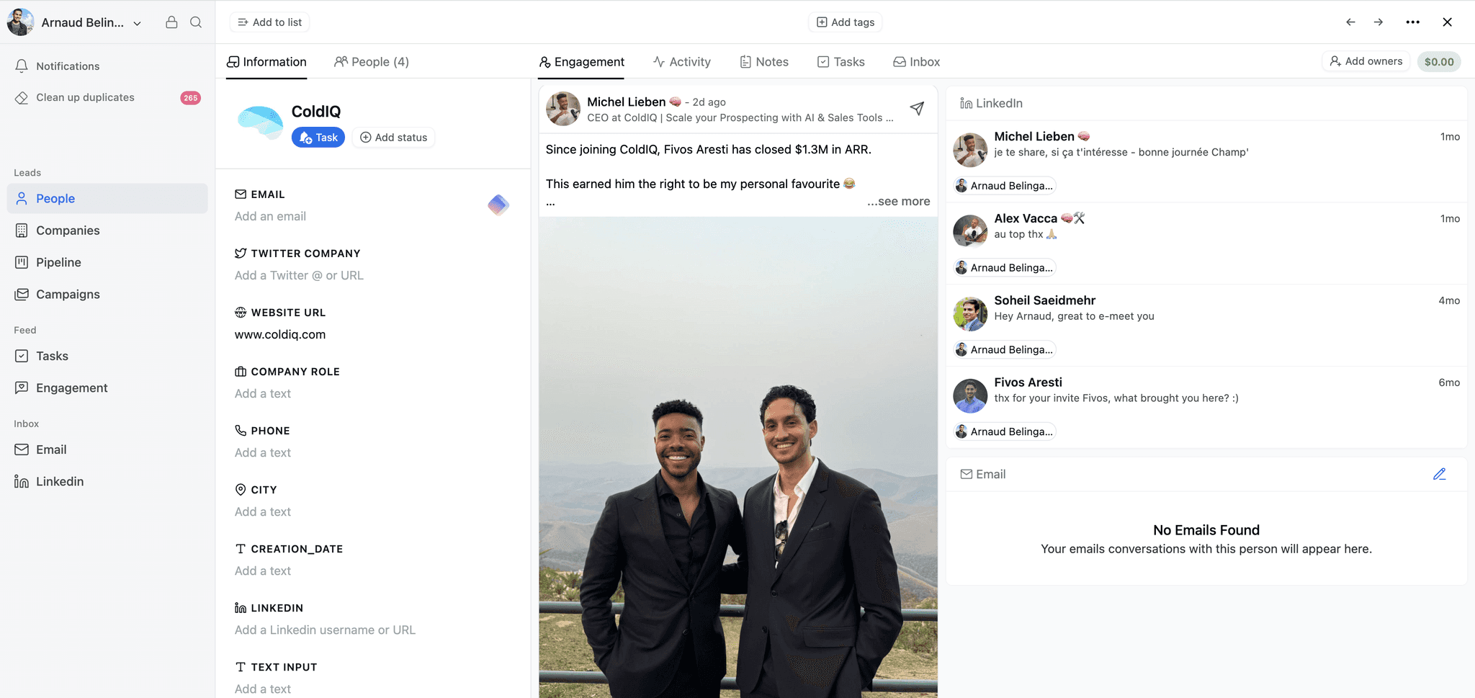
Task: Click the Add an email field
Action: (x=270, y=216)
